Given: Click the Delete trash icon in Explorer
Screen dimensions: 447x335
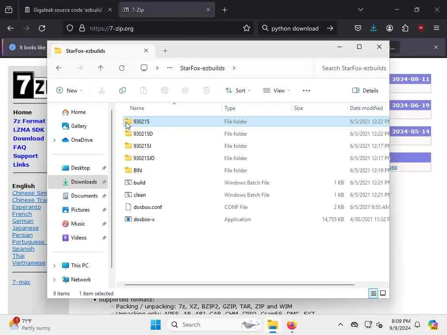Looking at the screenshot, I should tap(206, 91).
